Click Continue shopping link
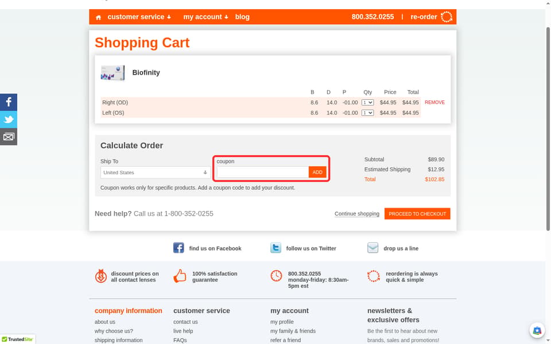 coord(356,213)
